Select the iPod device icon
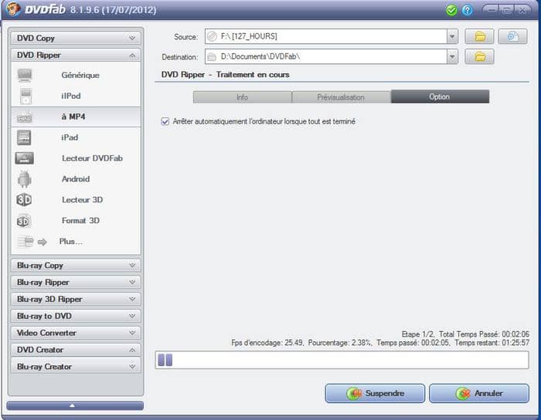 point(26,96)
